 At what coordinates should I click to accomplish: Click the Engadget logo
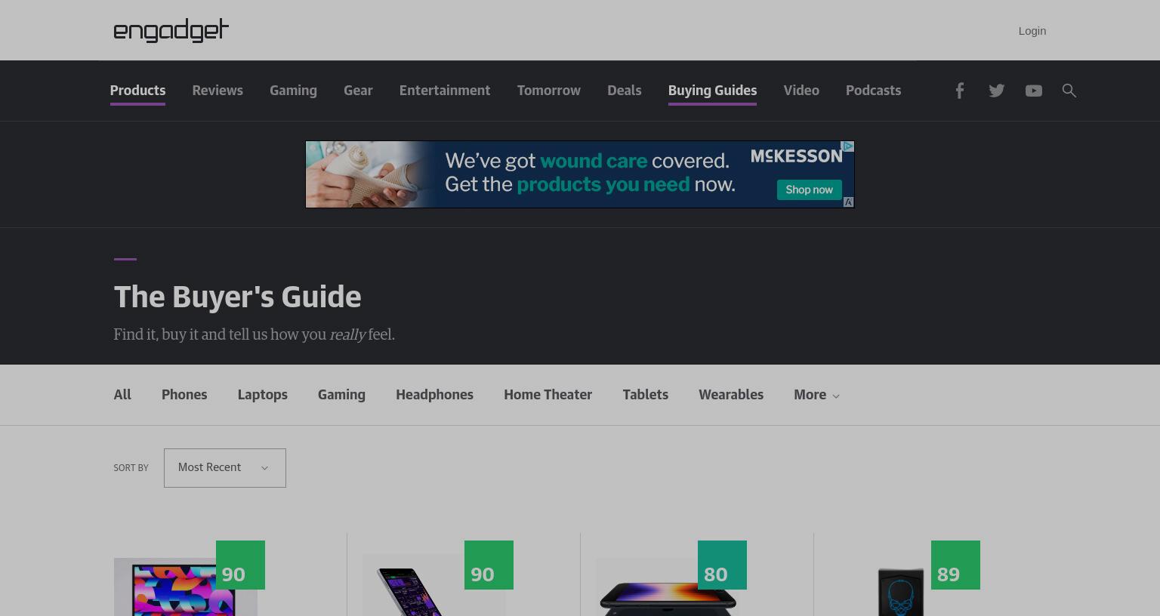[x=171, y=30]
